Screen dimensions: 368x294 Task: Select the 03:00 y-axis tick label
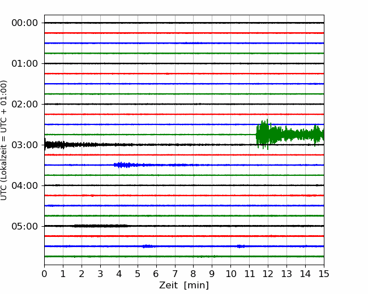pyautogui.click(x=24, y=145)
